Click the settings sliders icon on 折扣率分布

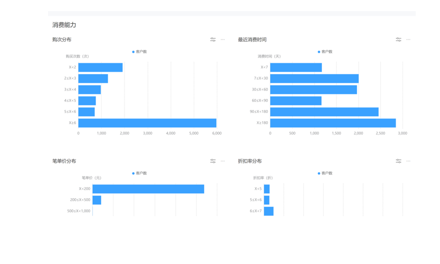click(x=398, y=161)
